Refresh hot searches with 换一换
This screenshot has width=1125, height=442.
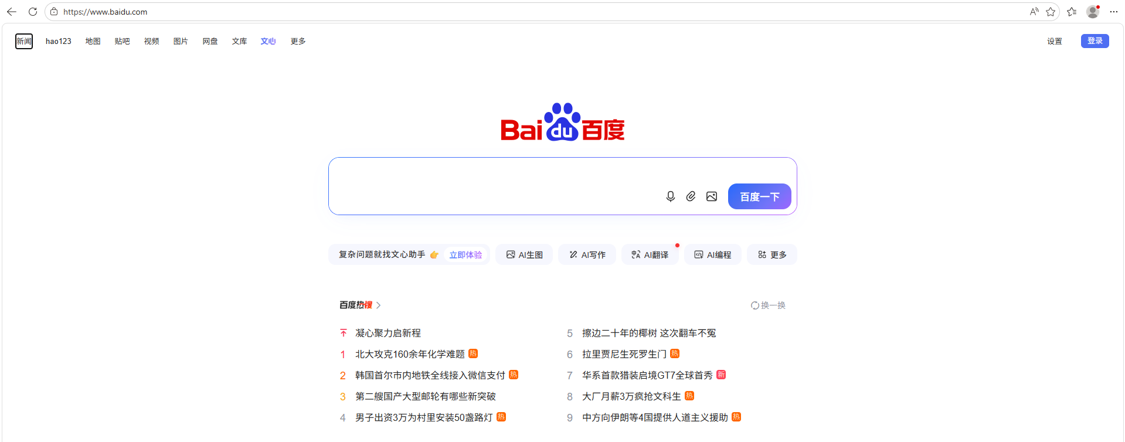[768, 305]
